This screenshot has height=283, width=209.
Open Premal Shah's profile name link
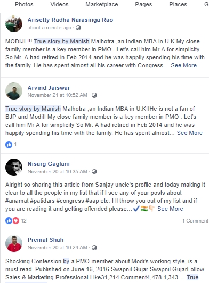pyautogui.click(x=45, y=240)
